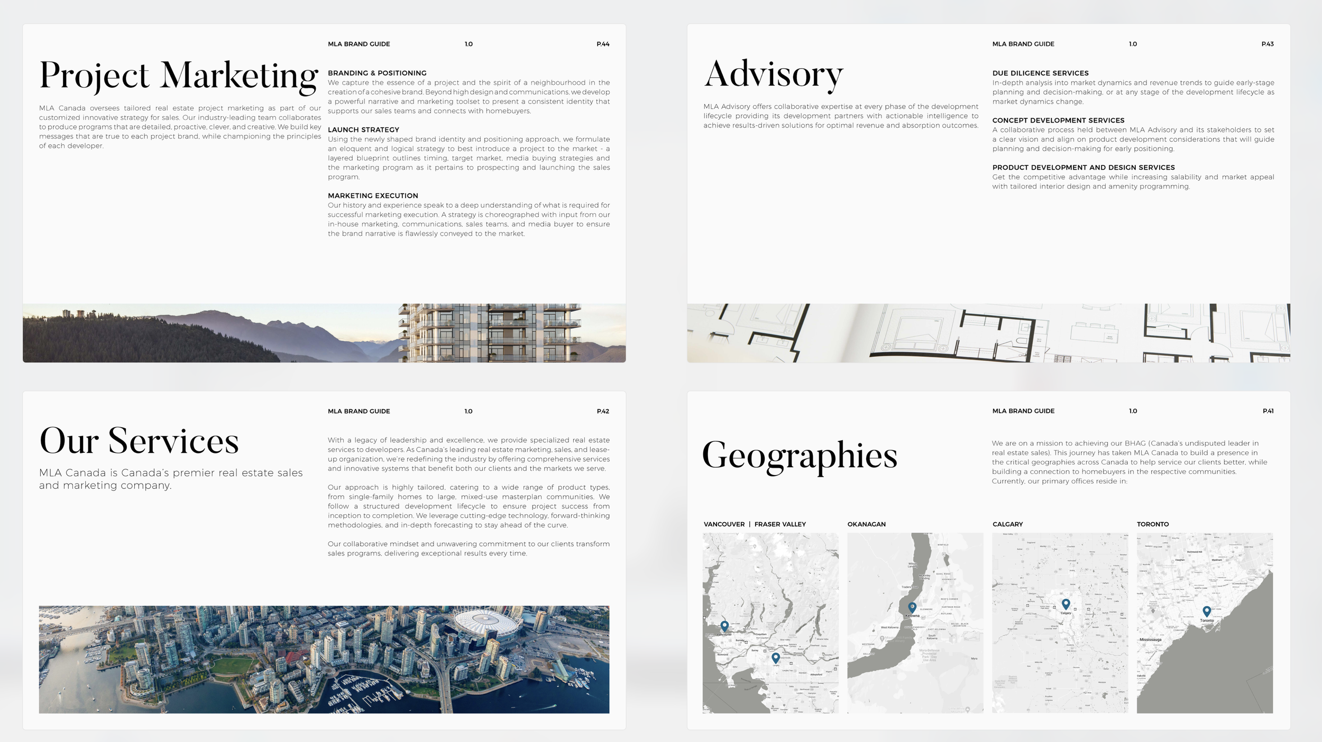The width and height of the screenshot is (1322, 742).
Task: Click the floor plan blueprint banner image
Action: (x=988, y=333)
